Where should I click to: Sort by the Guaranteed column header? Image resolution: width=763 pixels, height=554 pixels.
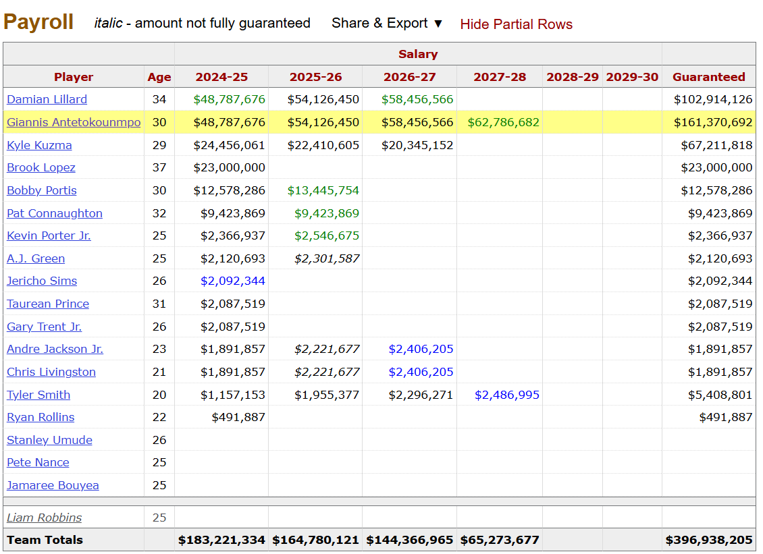coord(709,77)
